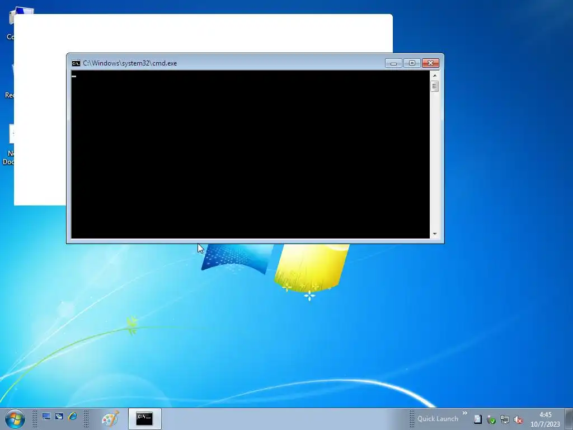Open Paint from the taskbar
This screenshot has width=573, height=430.
[110, 419]
